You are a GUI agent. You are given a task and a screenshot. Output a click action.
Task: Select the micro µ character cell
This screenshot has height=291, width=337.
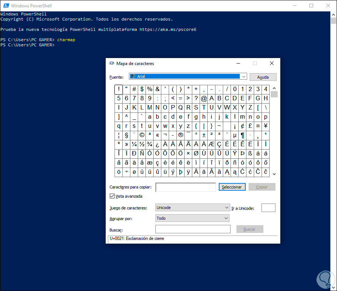[x=235, y=135]
